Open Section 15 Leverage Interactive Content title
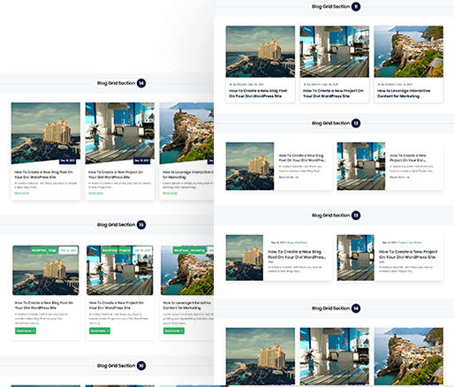 click(x=187, y=305)
